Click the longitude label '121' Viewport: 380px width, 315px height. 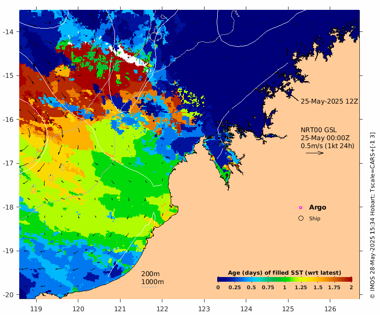[120, 309]
